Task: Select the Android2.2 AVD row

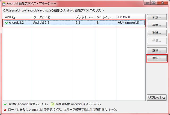Action: click(74, 23)
